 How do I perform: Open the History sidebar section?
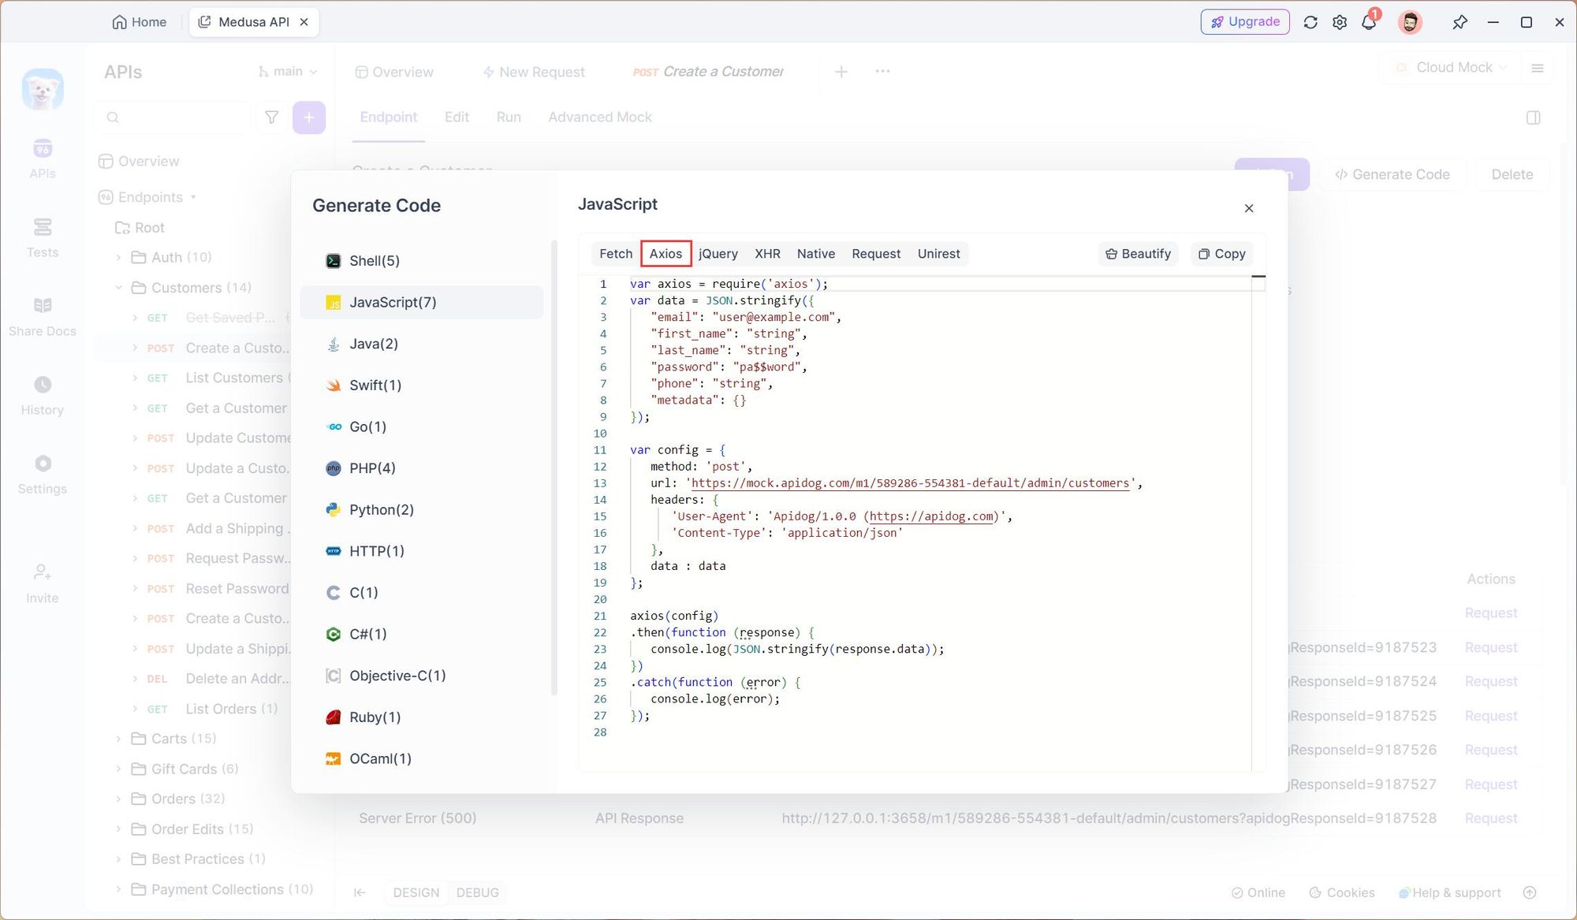(x=43, y=395)
